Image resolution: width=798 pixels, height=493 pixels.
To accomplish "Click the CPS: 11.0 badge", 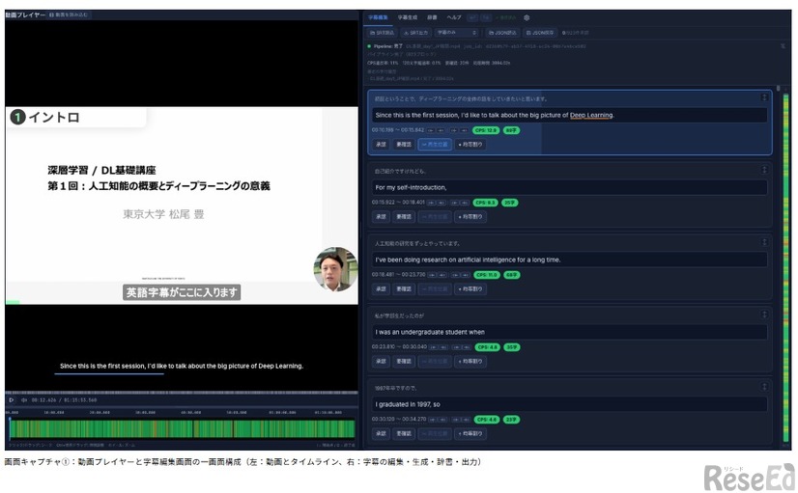I will 487,275.
